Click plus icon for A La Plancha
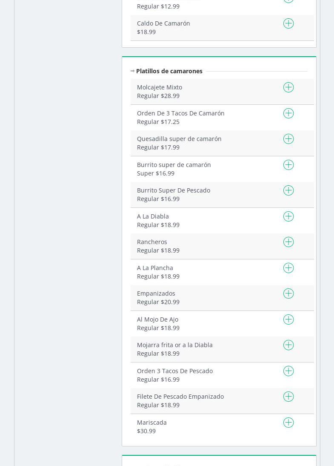Viewport: 334px width, 466px height. pos(288,268)
